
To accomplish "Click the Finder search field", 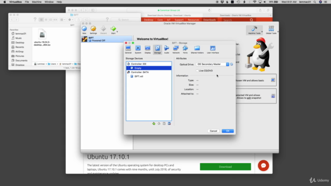I will [x=126, y=20].
